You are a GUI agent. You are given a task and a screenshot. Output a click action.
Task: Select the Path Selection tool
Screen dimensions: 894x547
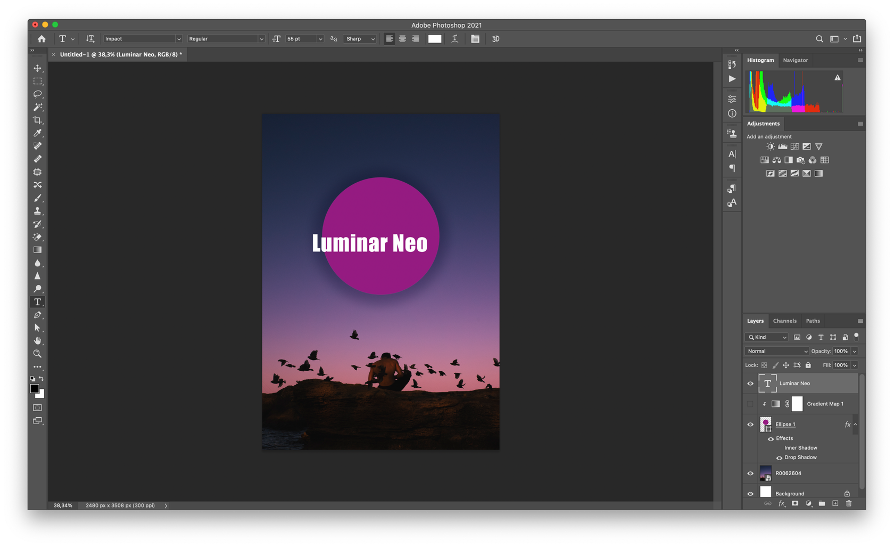pos(37,328)
